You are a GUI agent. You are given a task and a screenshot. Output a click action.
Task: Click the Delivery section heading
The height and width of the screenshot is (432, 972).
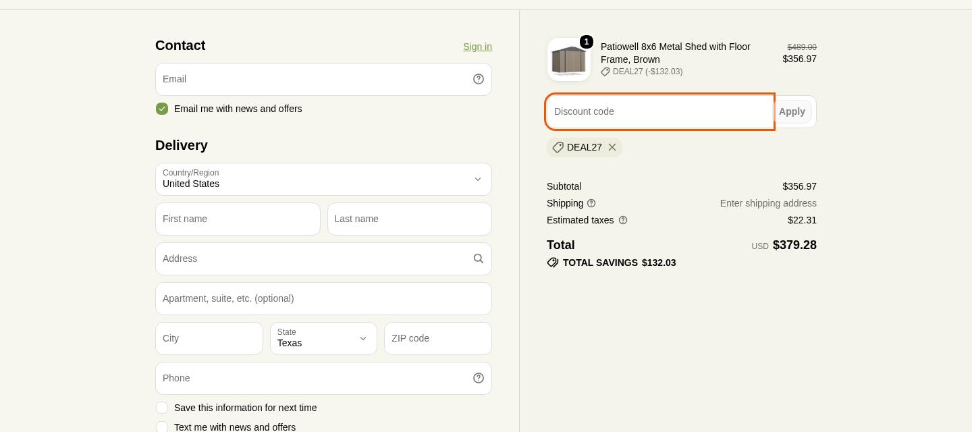click(182, 145)
